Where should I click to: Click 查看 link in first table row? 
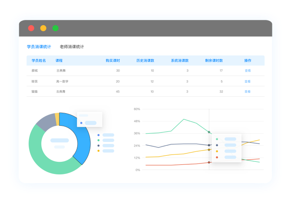(x=248, y=71)
